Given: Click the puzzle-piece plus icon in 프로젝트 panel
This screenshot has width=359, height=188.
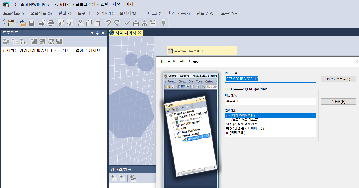Looking at the screenshot, I should pyautogui.click(x=6, y=42).
